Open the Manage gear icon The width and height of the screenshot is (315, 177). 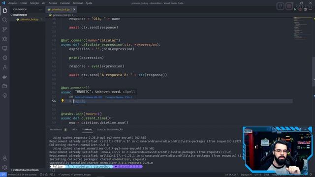5,167
